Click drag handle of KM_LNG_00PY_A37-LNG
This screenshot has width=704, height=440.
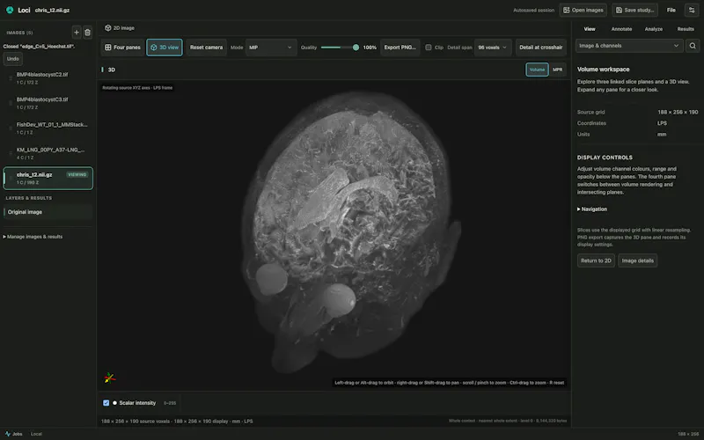[x=11, y=153]
